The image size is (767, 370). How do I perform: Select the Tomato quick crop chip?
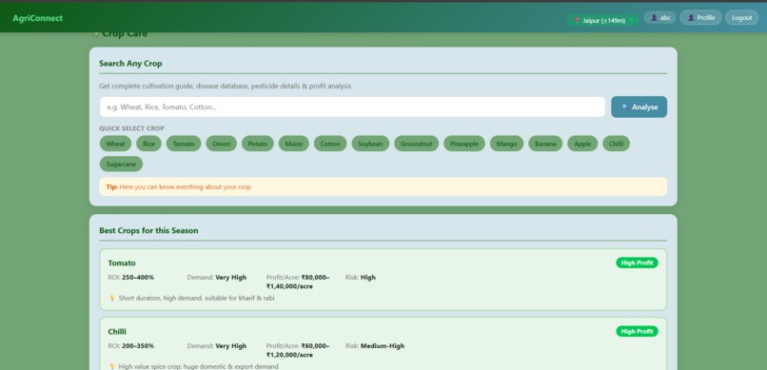(184, 144)
